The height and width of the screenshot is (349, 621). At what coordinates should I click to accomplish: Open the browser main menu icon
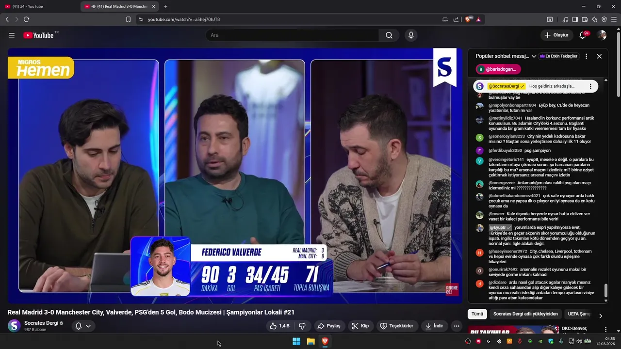(614, 19)
